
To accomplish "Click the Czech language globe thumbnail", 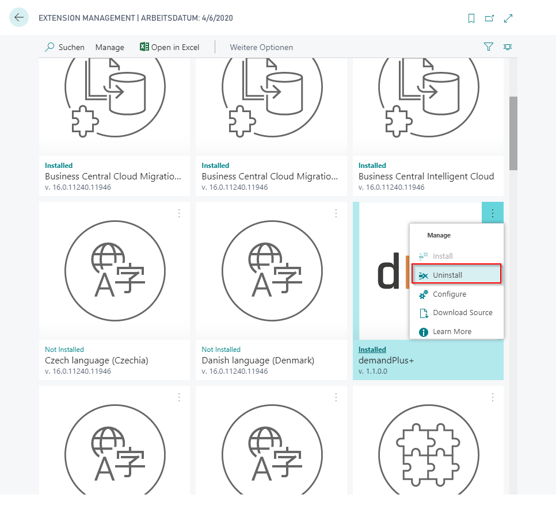I will pyautogui.click(x=115, y=271).
